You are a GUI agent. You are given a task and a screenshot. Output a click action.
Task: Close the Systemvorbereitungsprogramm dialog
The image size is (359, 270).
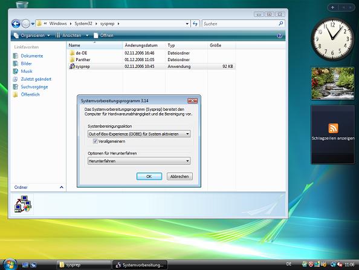click(192, 100)
